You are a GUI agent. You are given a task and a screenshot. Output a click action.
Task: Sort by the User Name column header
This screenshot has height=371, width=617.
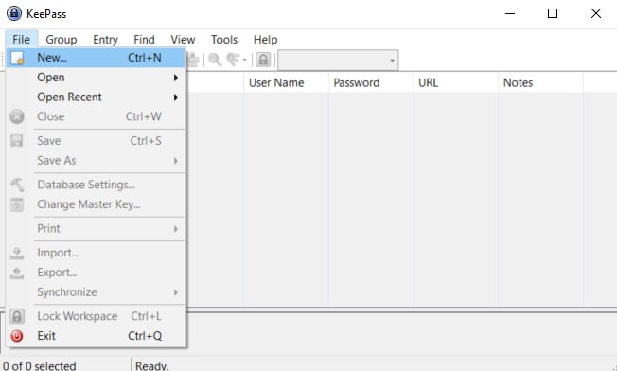286,82
